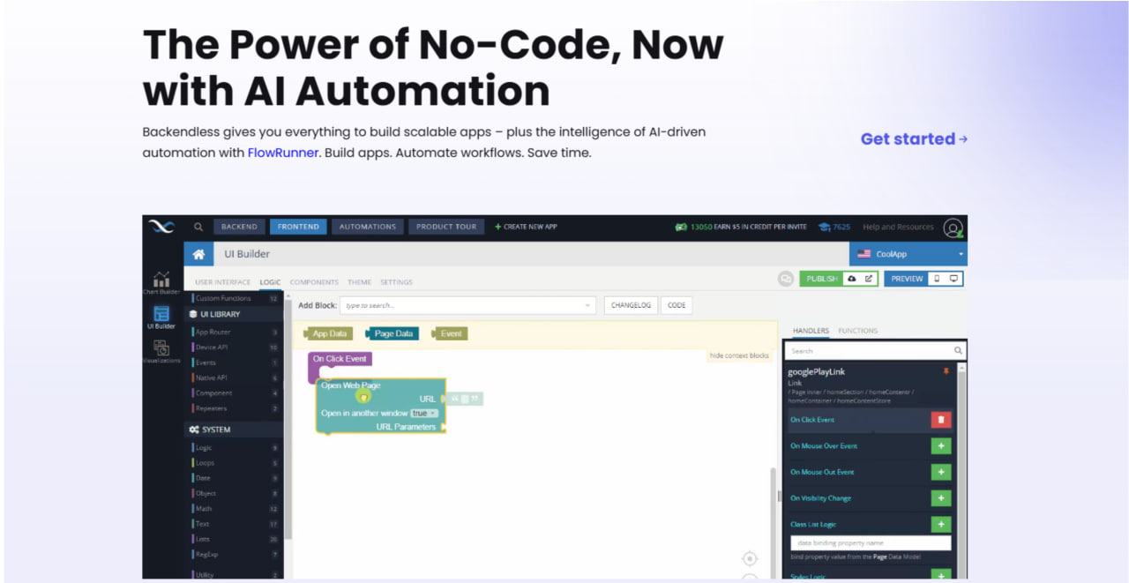Click hide context blocks

[738, 355]
